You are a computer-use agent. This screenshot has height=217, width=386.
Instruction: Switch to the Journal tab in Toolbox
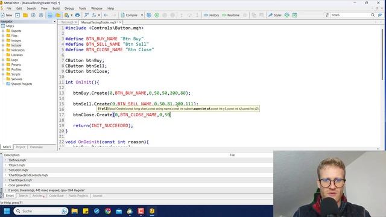[97, 195]
